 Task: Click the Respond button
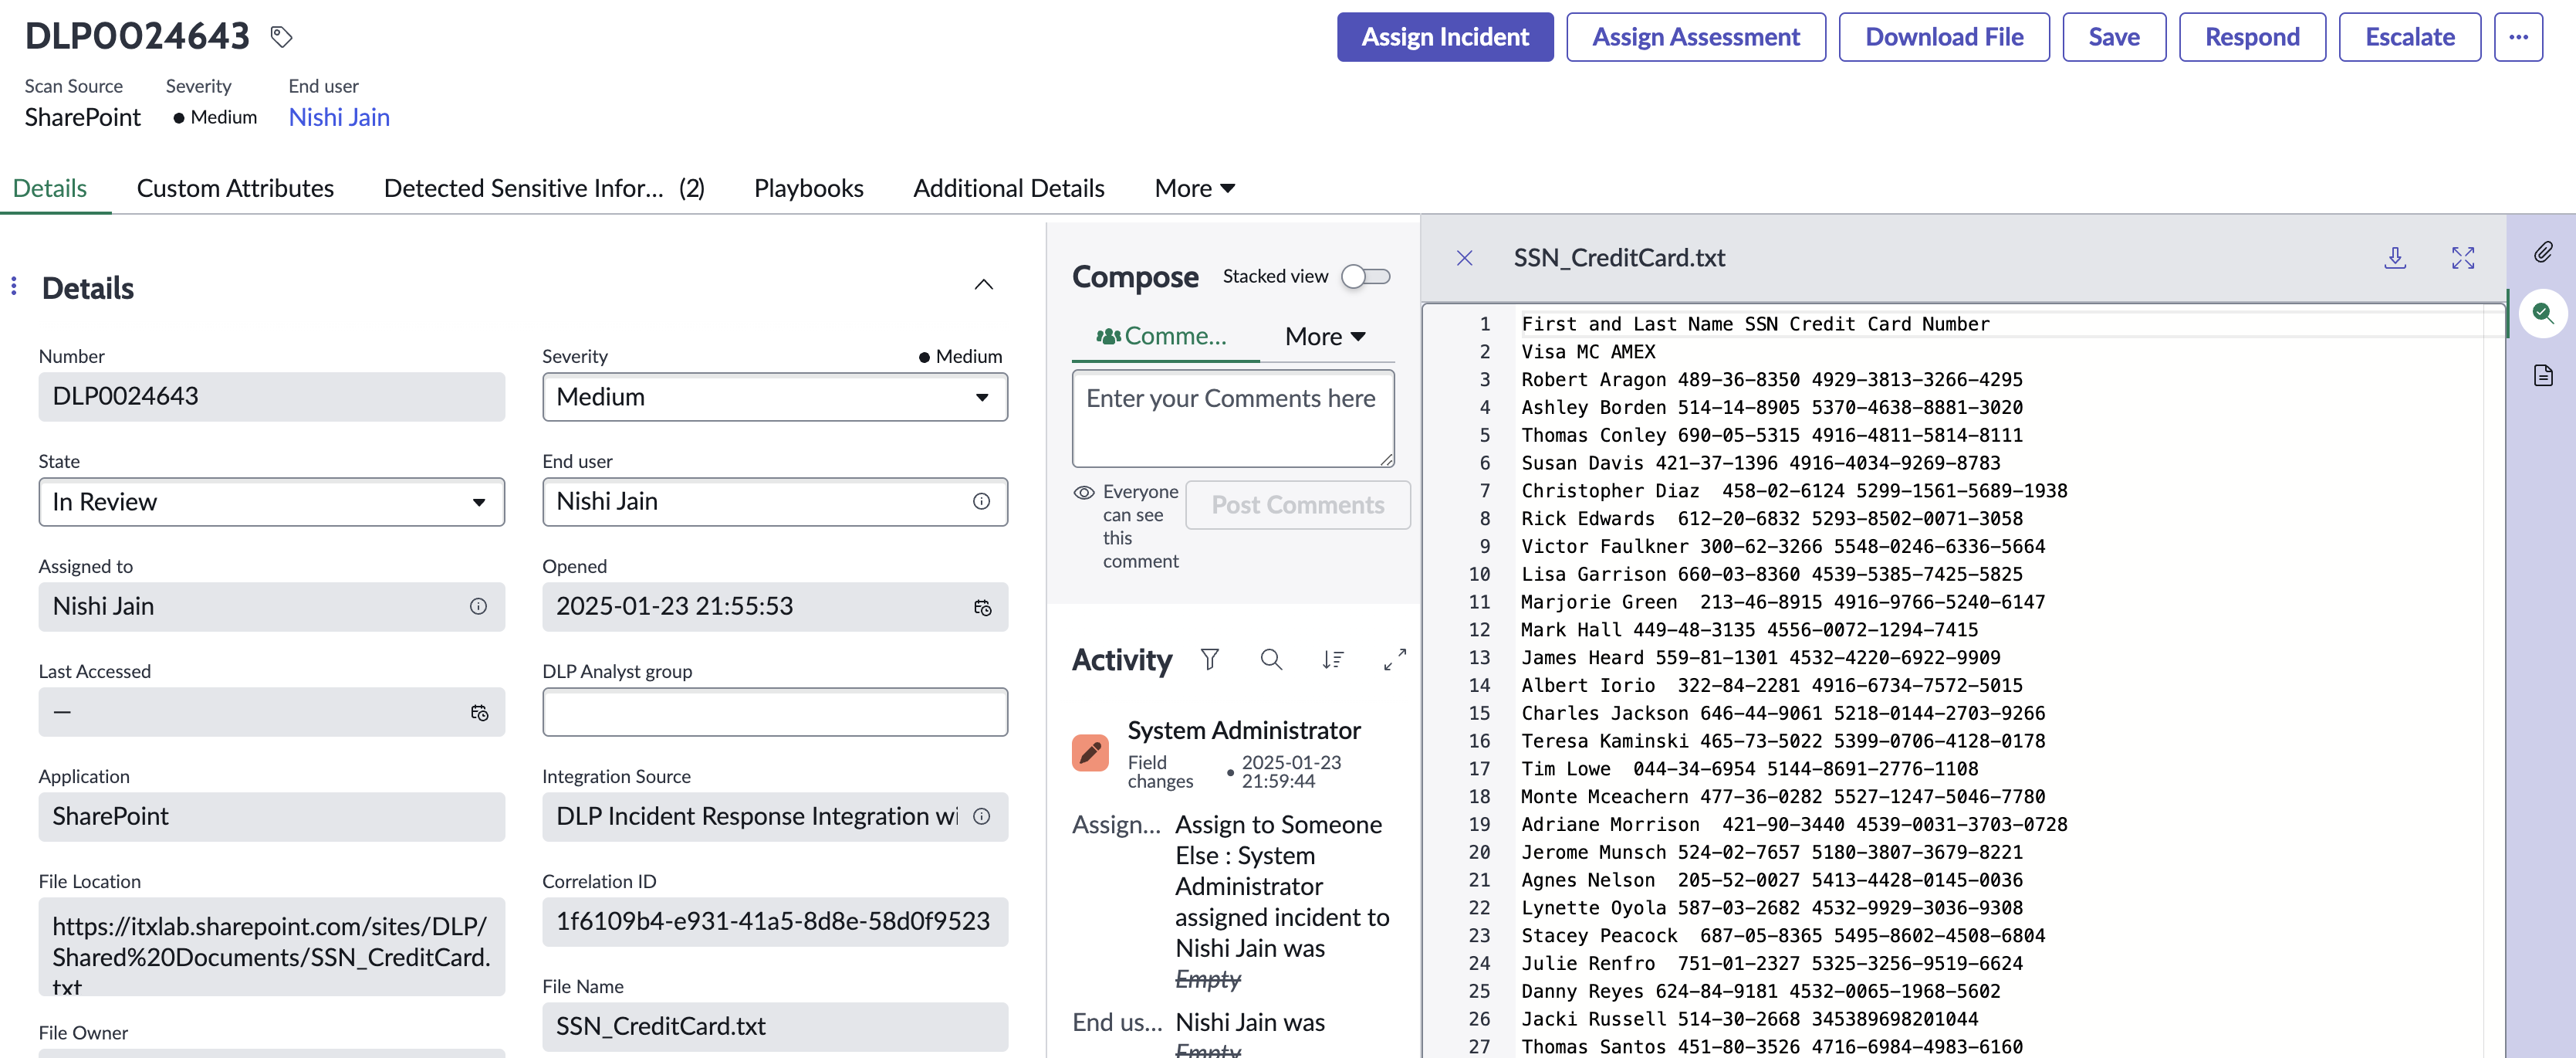click(x=2252, y=37)
